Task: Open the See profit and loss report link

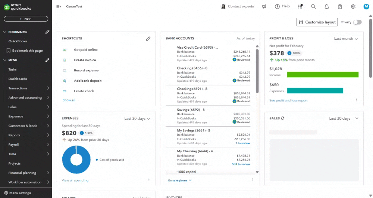Action: click(x=288, y=100)
